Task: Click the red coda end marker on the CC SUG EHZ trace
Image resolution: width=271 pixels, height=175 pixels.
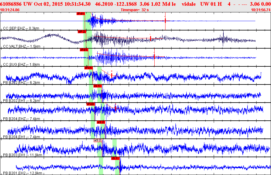Action: click(x=154, y=56)
